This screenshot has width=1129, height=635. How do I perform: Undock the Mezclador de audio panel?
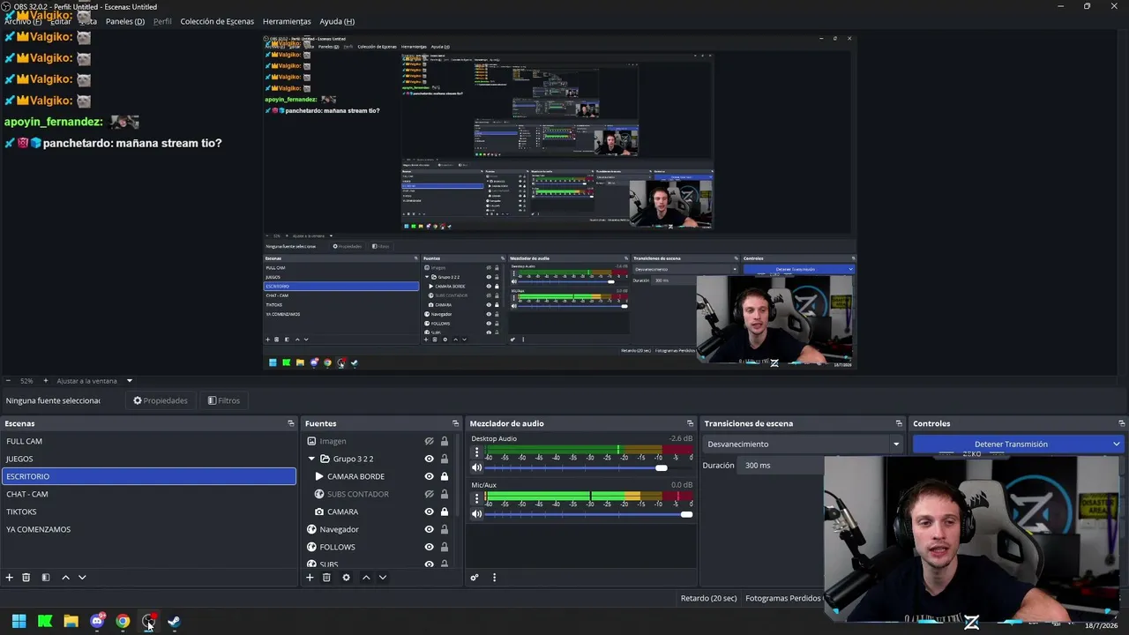tap(691, 423)
